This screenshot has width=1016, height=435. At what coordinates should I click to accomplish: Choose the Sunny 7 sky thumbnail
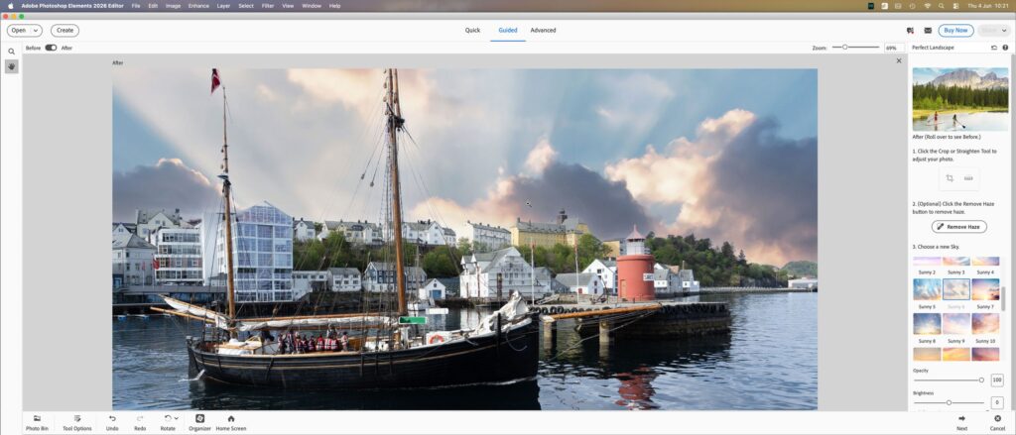point(985,289)
